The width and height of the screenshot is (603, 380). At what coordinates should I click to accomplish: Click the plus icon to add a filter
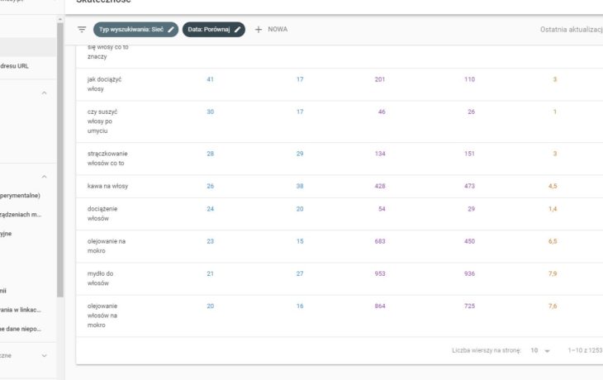[x=259, y=29]
